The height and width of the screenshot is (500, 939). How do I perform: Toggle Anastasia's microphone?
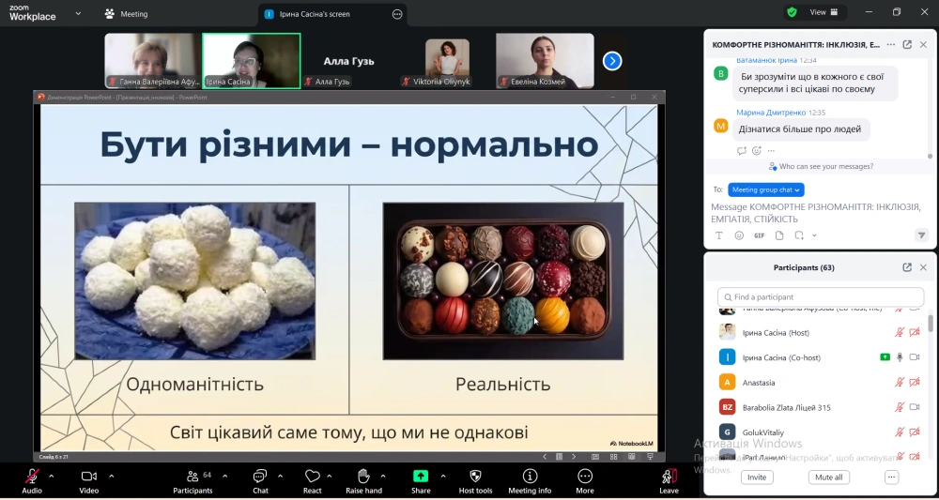click(x=899, y=382)
